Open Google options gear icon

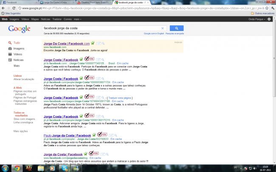(269, 19)
